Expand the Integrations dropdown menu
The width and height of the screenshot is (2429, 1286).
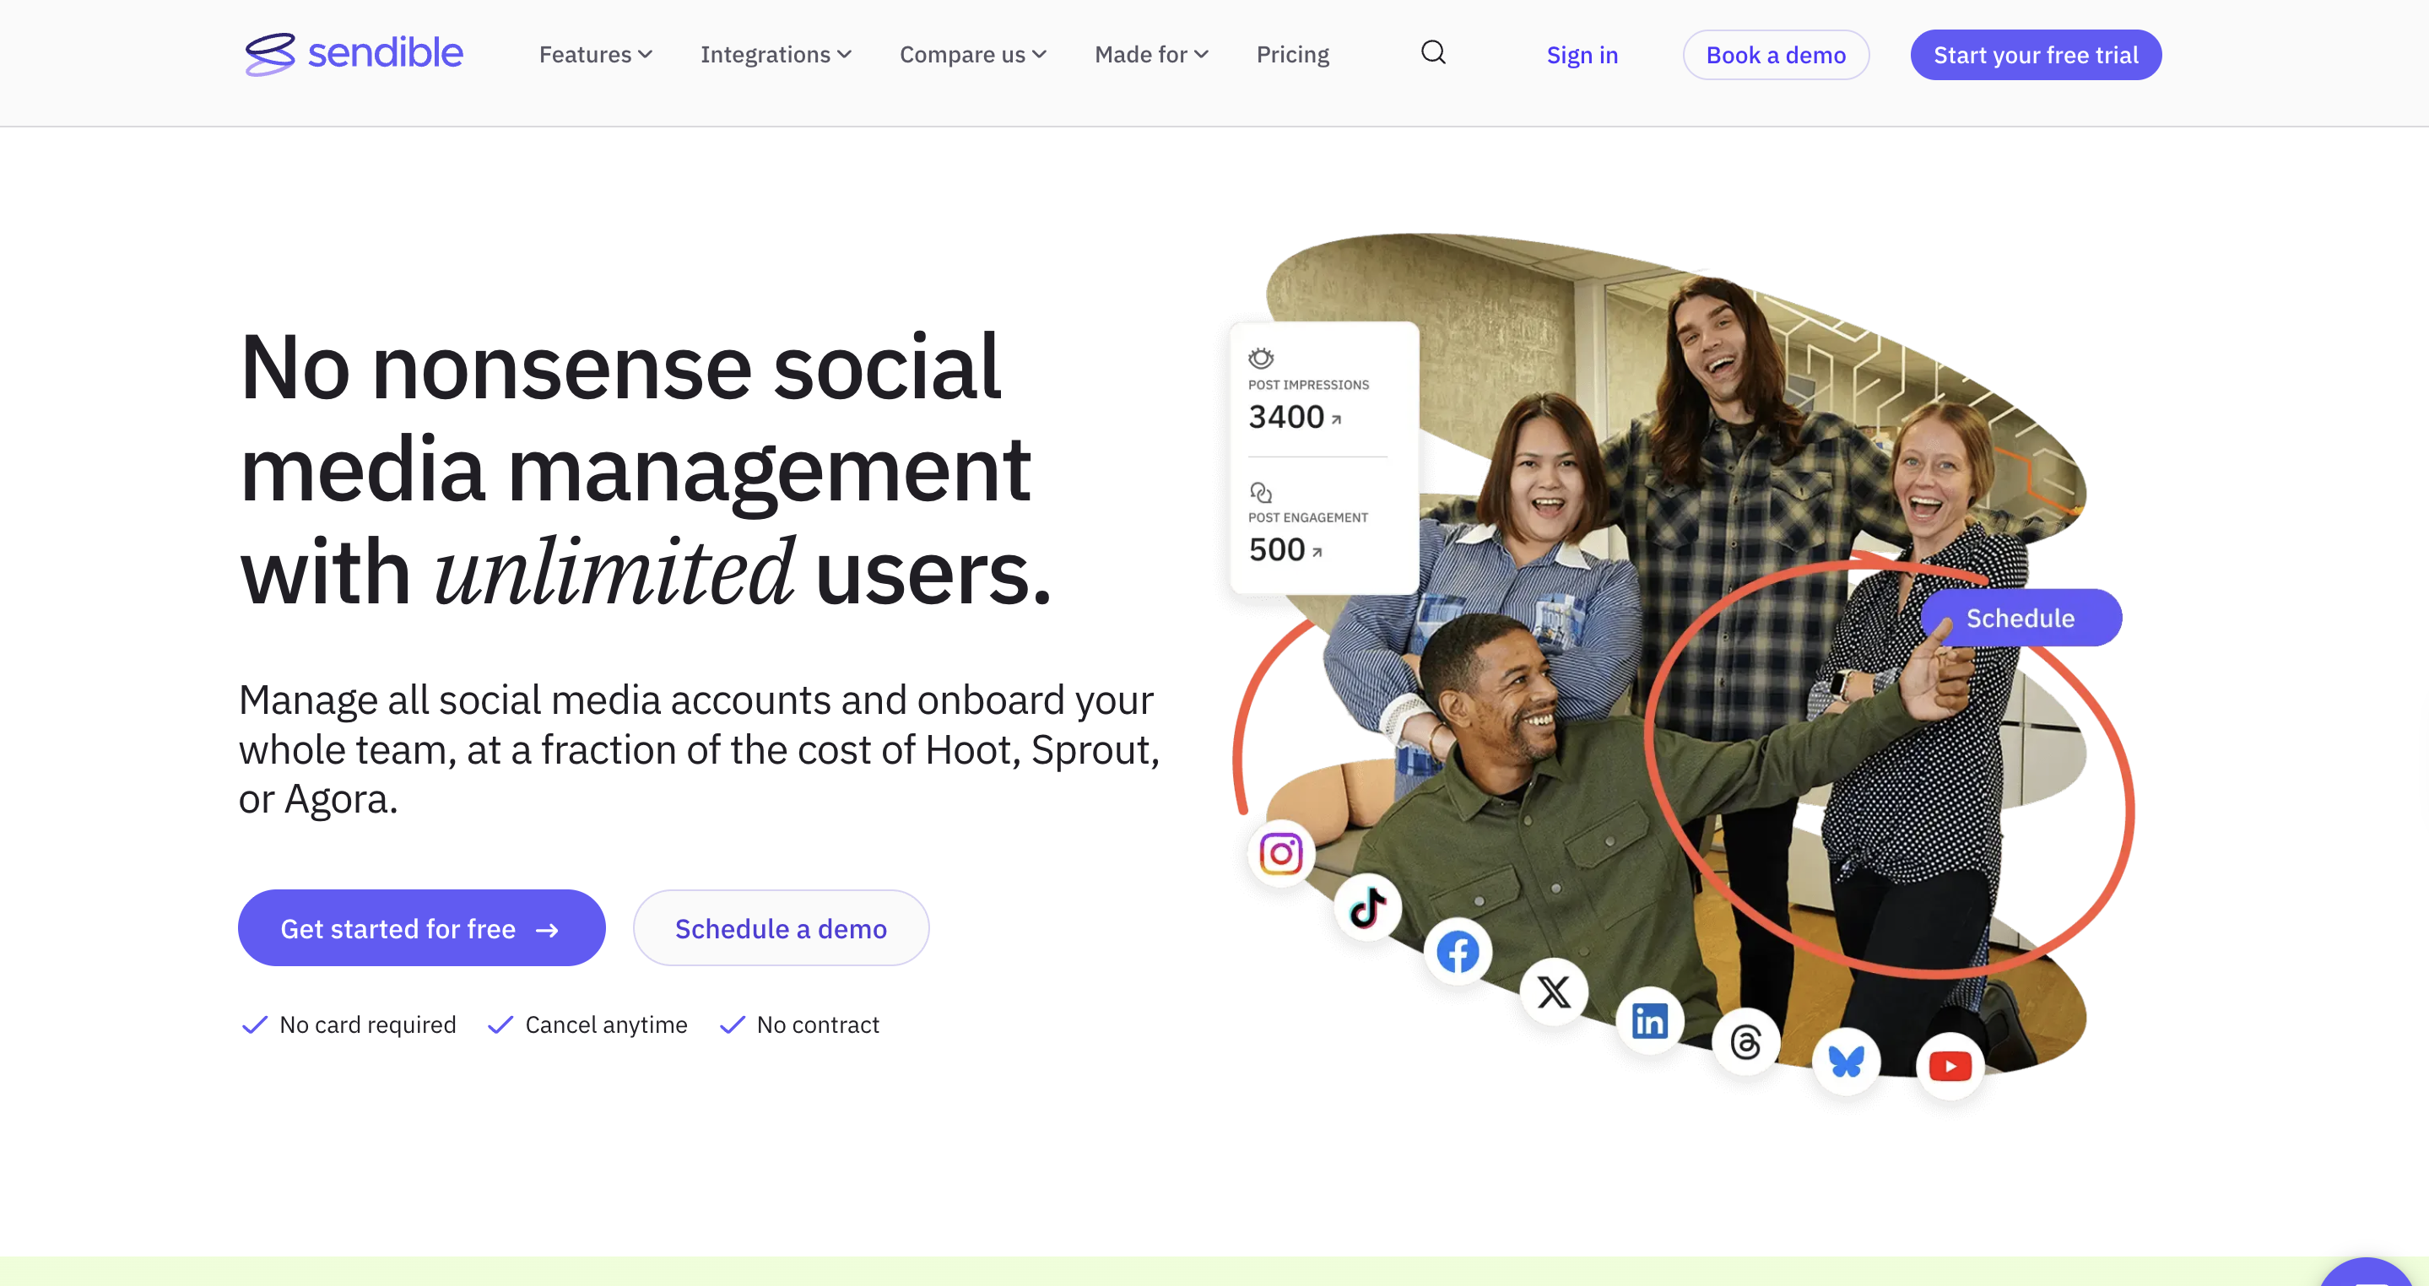tap(775, 55)
